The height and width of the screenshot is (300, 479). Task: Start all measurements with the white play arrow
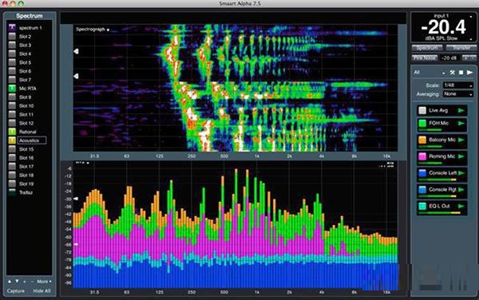[470, 73]
